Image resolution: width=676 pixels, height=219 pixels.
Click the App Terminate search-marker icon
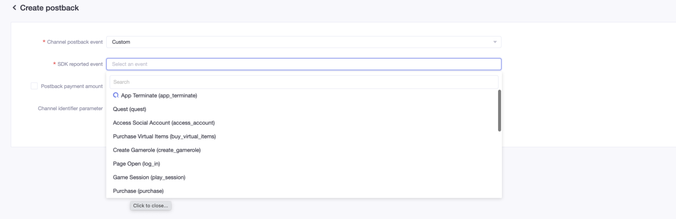click(x=115, y=95)
